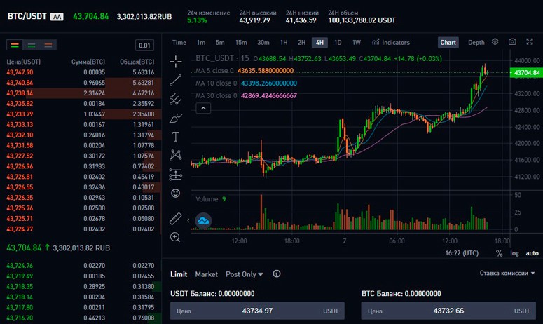The width and height of the screenshot is (543, 324).
Task: Select the Text annotation tool
Action: pyautogui.click(x=176, y=137)
